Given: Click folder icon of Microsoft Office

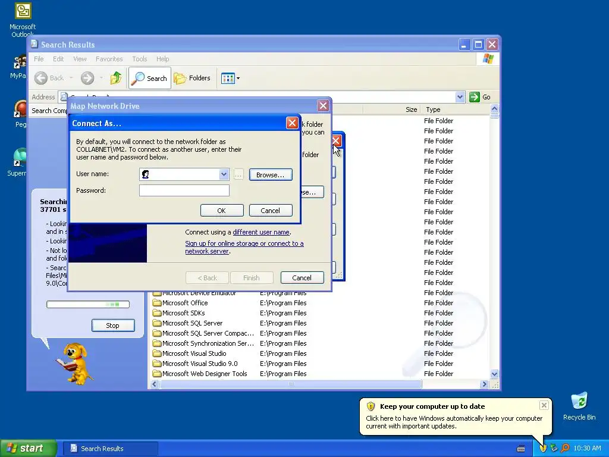Looking at the screenshot, I should (x=157, y=303).
